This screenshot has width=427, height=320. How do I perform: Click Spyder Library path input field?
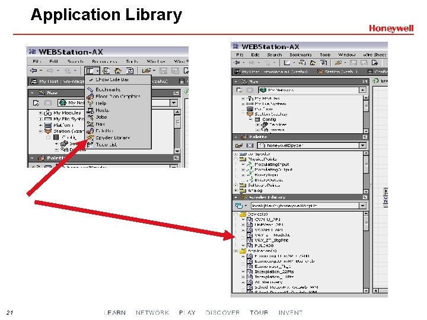[x=305, y=206]
